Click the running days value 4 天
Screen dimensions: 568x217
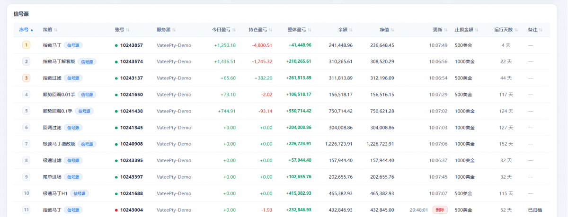point(506,45)
